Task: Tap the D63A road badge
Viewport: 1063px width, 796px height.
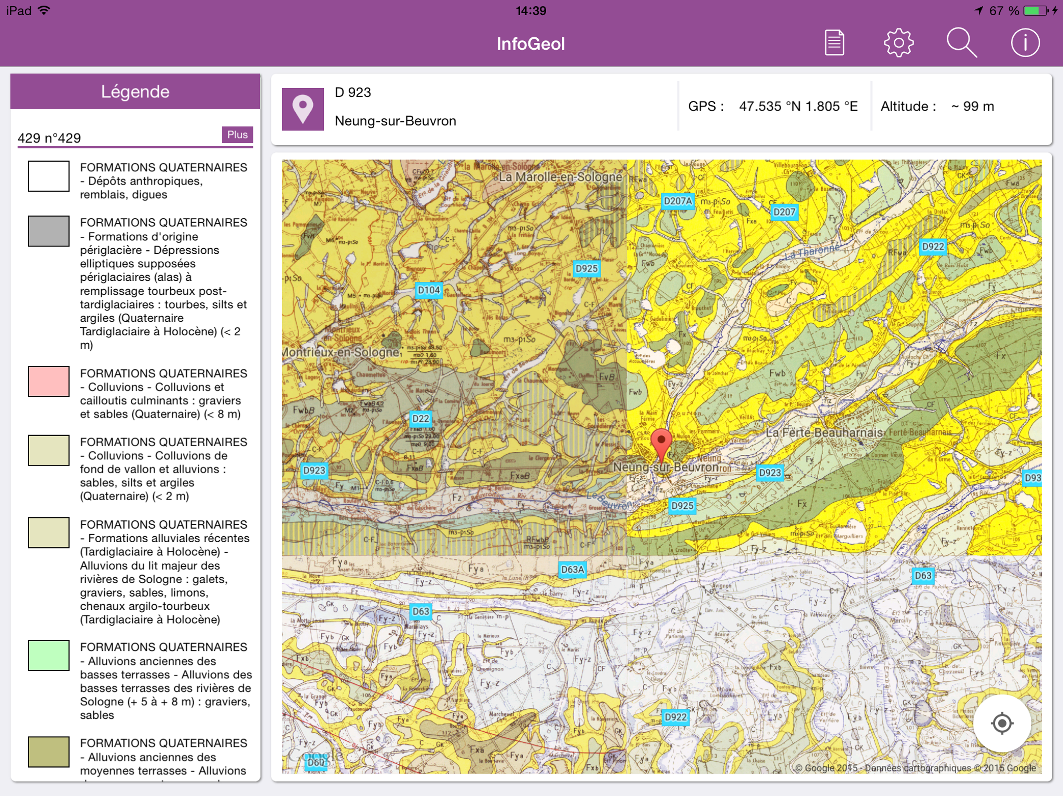Action: (572, 569)
